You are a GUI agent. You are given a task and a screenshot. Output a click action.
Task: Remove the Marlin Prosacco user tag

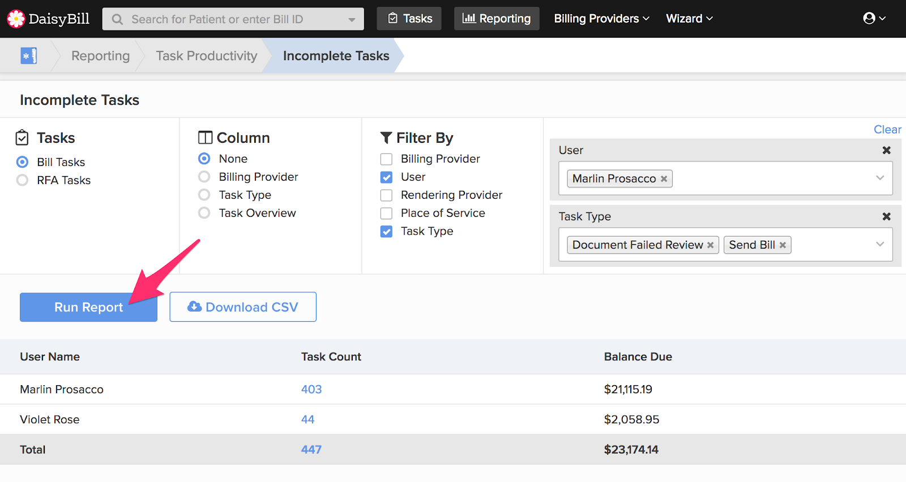pyautogui.click(x=664, y=179)
